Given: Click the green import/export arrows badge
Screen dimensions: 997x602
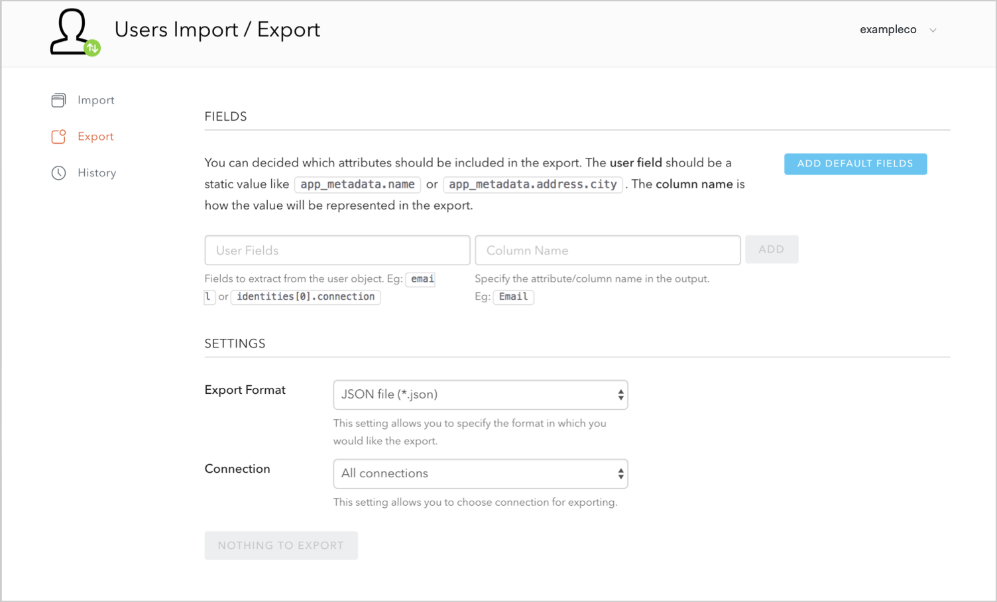Looking at the screenshot, I should pyautogui.click(x=92, y=47).
